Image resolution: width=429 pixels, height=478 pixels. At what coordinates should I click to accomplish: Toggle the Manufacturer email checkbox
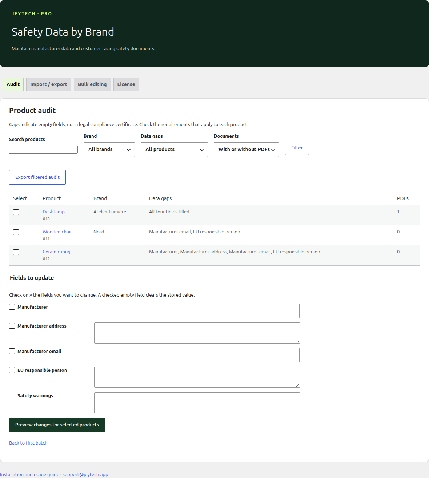point(12,351)
